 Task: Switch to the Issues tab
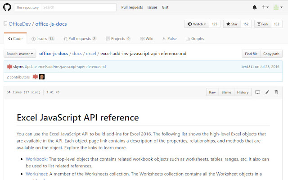43,39
